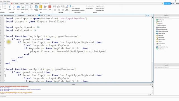Click the LocalizationService icon in Explorer
This screenshot has width=179, height=101.
pos(157,47)
